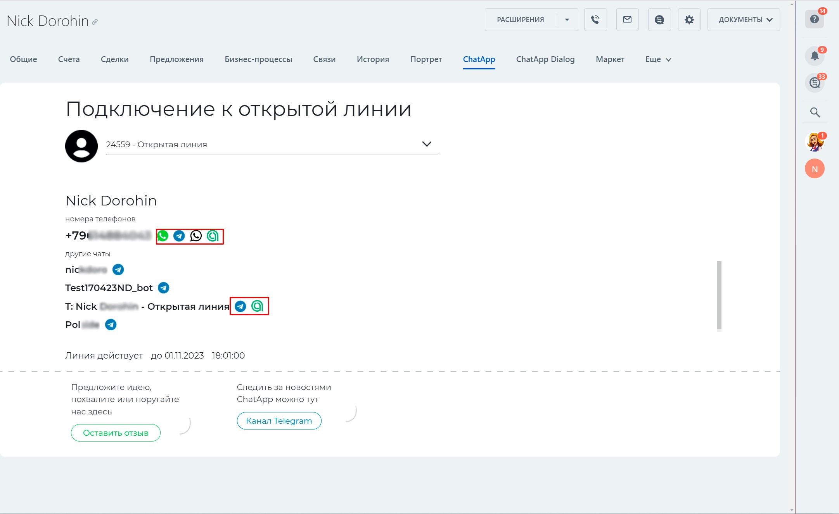Expand the Документы dropdown button
Screen dimensions: 839x514
tap(744, 19)
